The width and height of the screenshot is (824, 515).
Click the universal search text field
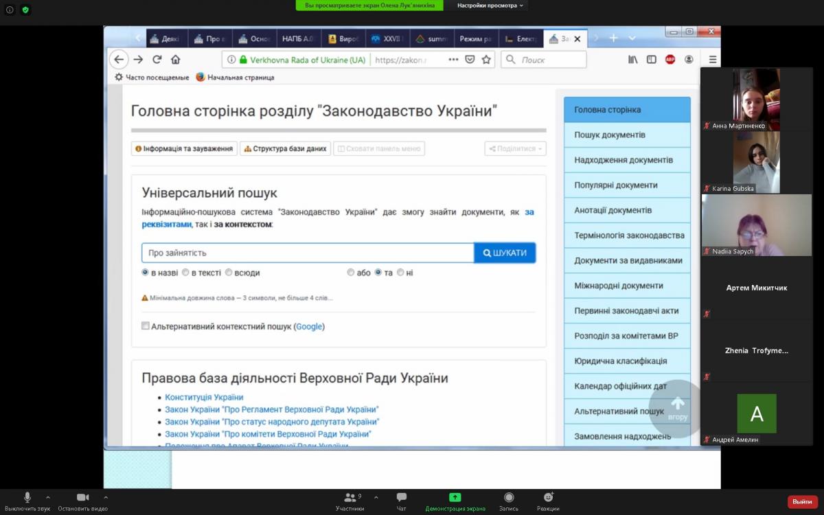pos(308,253)
